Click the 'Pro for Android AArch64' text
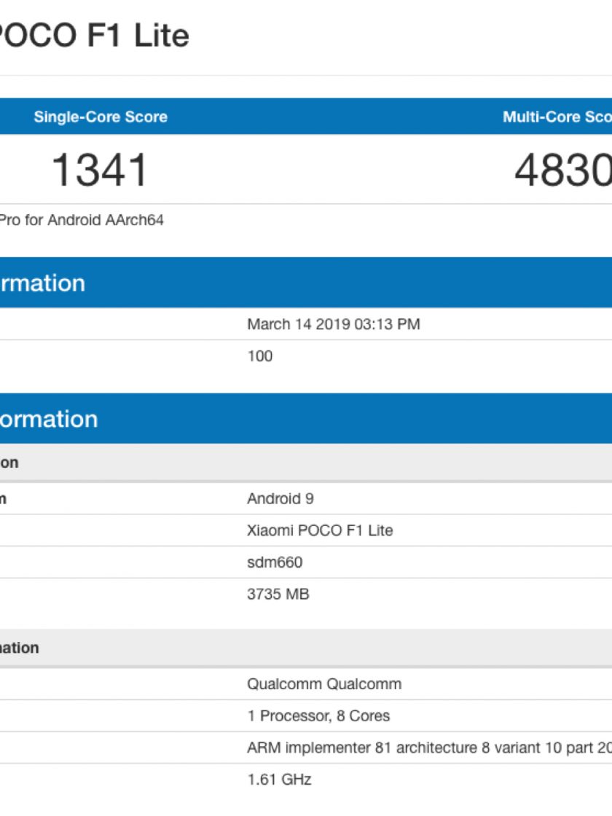Screen dimensions: 612x816 coord(82,220)
